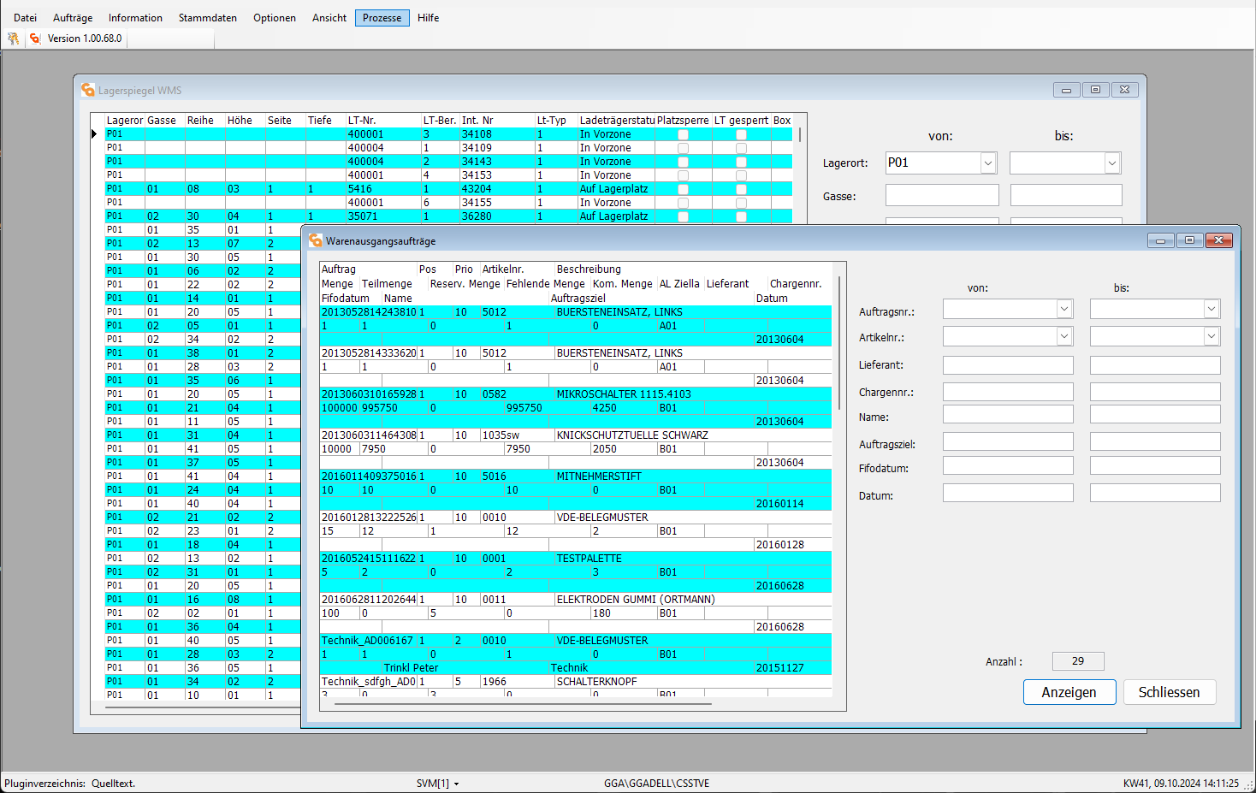Expand the Auftragsnr. bis dropdown

click(1212, 309)
